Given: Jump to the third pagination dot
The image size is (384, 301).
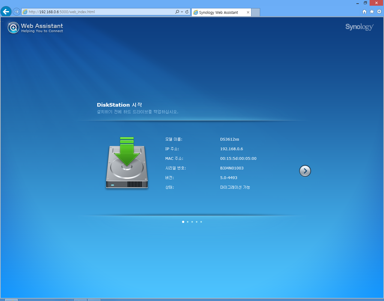Looking at the screenshot, I should pos(192,222).
